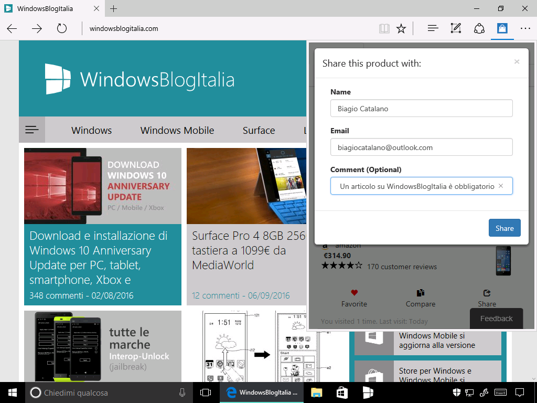
Task: Click the Name input field
Action: [x=421, y=108]
